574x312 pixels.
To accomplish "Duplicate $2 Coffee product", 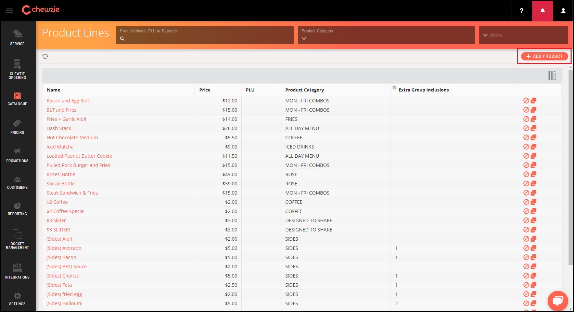I will (x=533, y=202).
